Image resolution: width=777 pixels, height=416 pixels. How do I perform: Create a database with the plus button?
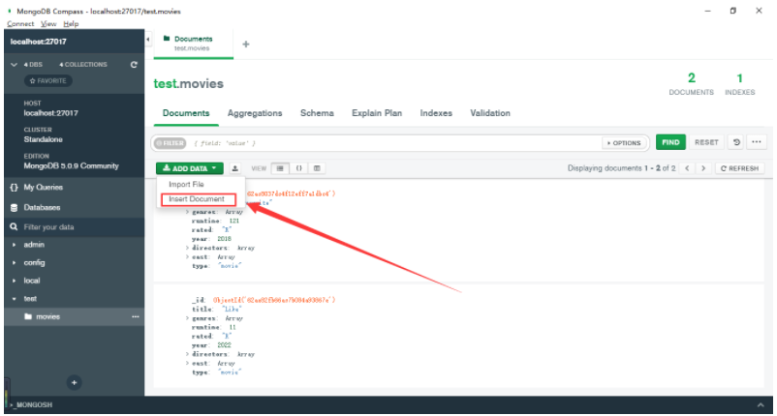74,382
